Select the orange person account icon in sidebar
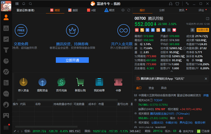 coord(6,18)
